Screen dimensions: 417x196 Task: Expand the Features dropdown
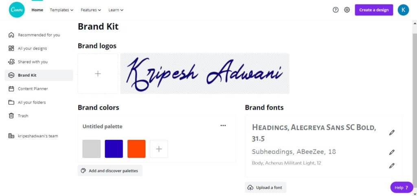pyautogui.click(x=91, y=10)
